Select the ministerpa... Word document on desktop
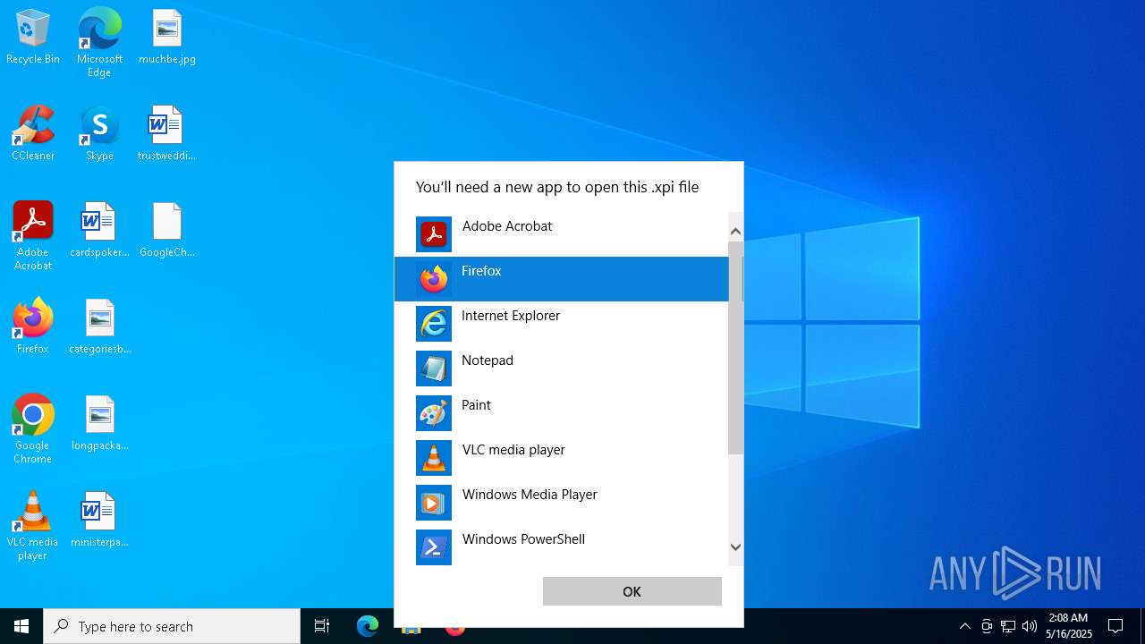This screenshot has height=644, width=1145. [x=99, y=521]
